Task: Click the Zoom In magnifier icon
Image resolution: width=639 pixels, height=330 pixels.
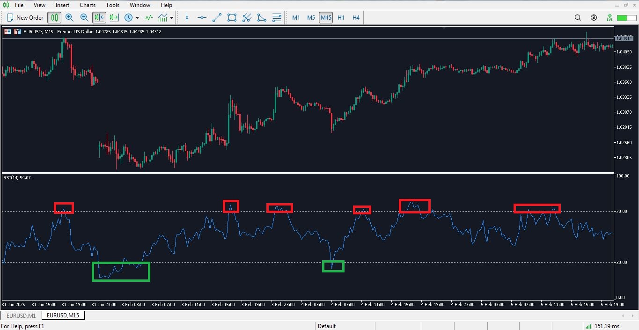Action: click(69, 18)
